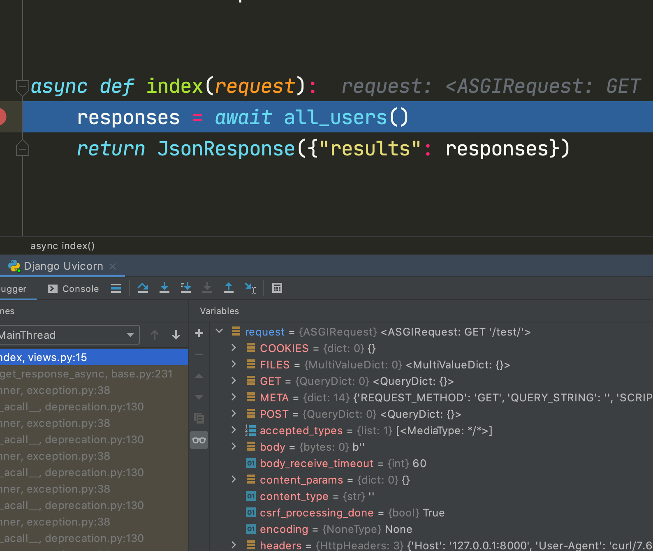Select the content_type variable row
653x551 pixels.
click(431, 496)
